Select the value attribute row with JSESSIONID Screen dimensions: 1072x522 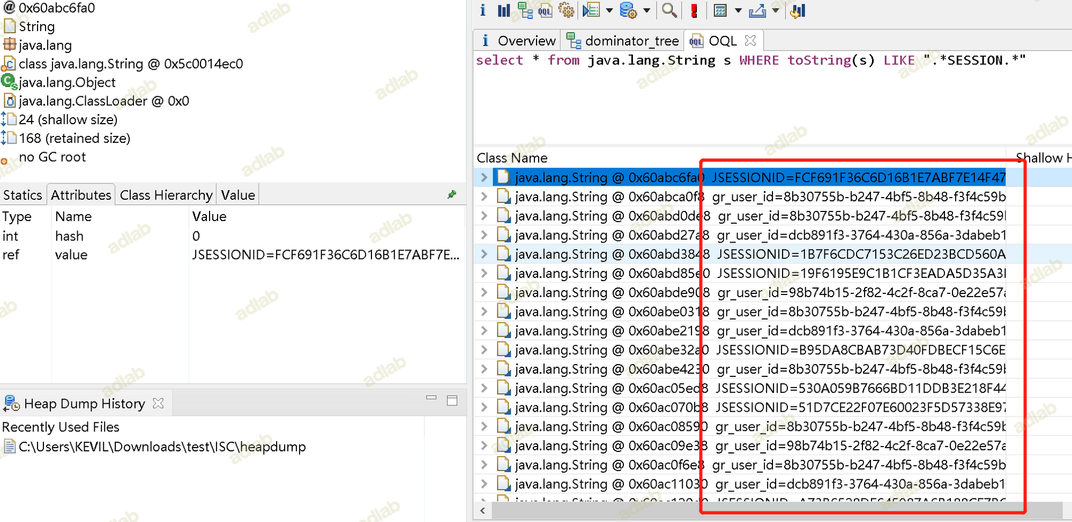coord(233,255)
